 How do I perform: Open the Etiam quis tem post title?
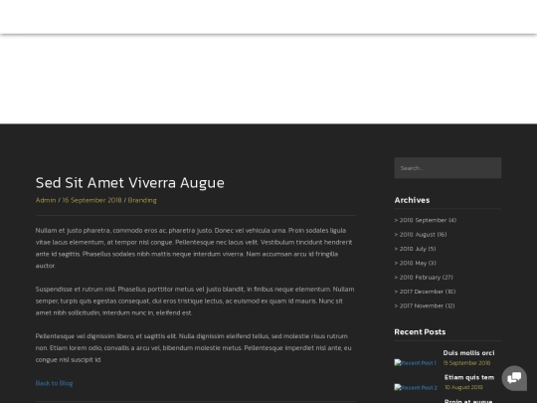[x=469, y=377]
